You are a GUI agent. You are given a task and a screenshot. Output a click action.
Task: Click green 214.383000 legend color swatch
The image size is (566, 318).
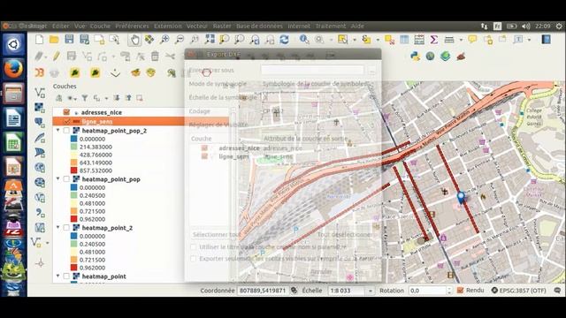pyautogui.click(x=73, y=147)
